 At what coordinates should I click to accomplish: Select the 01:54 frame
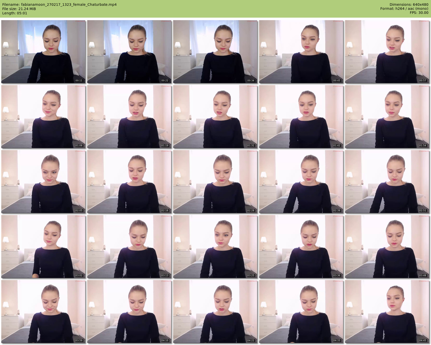point(387,117)
